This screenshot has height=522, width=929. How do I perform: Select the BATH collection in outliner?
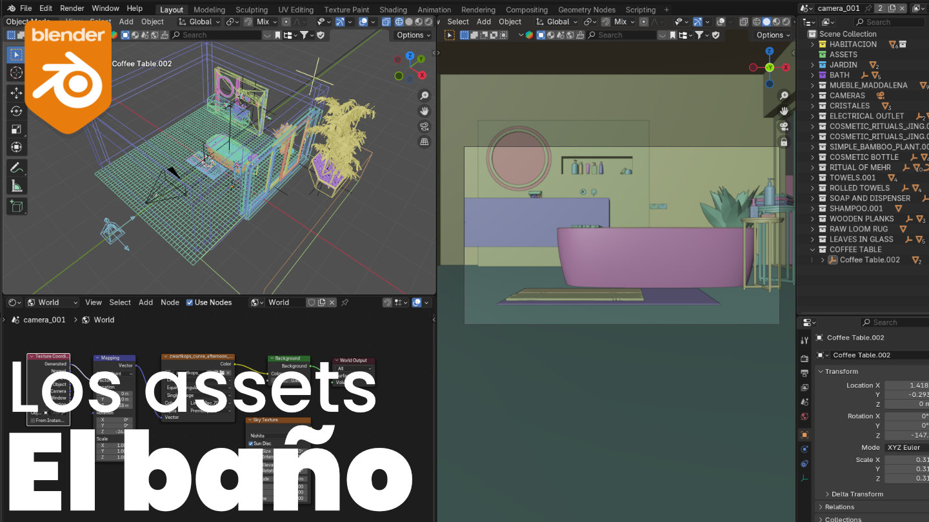click(x=839, y=75)
